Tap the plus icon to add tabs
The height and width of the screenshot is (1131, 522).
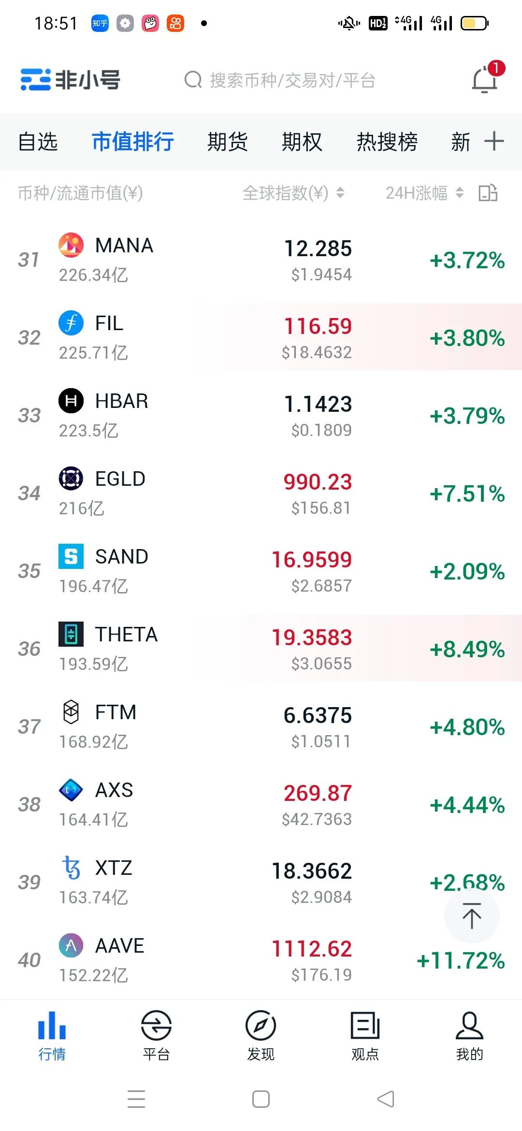point(494,141)
